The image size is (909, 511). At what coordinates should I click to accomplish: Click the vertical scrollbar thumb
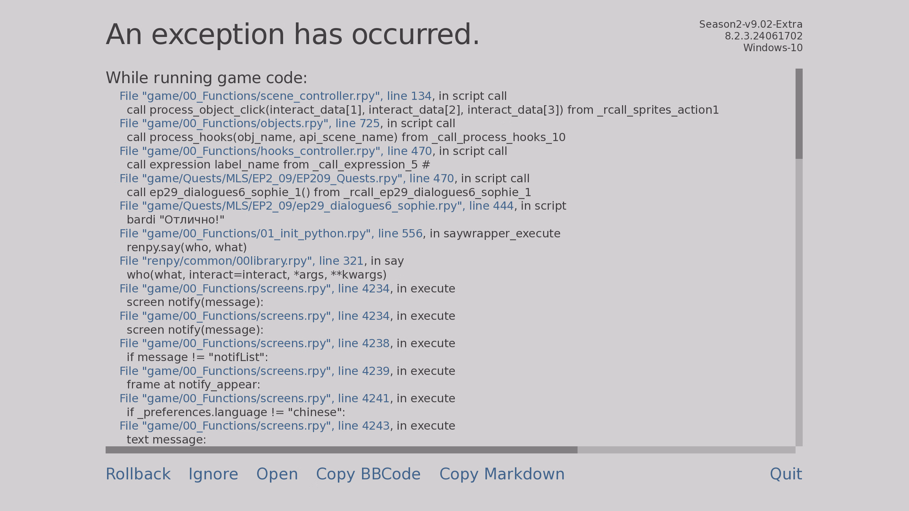[x=799, y=114]
